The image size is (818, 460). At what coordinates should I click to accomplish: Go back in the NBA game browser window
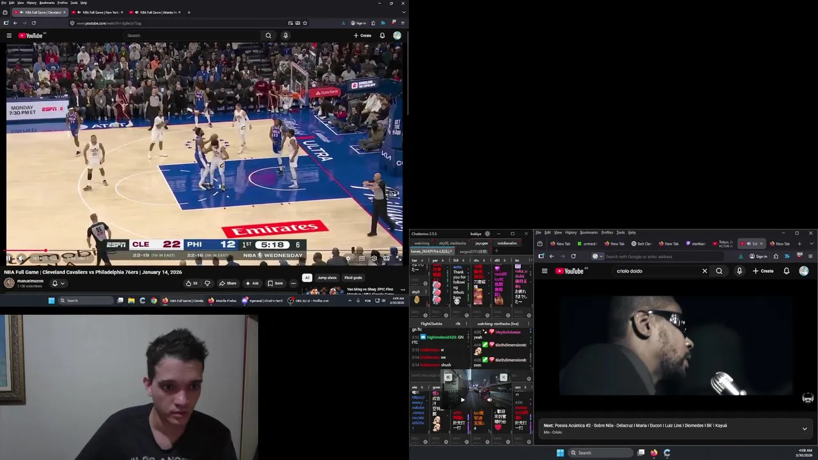[x=15, y=23]
